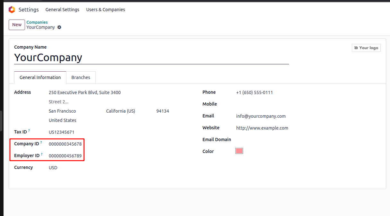Image resolution: width=390 pixels, height=216 pixels.
Task: Click the empty Mobile number field
Action: (289, 104)
